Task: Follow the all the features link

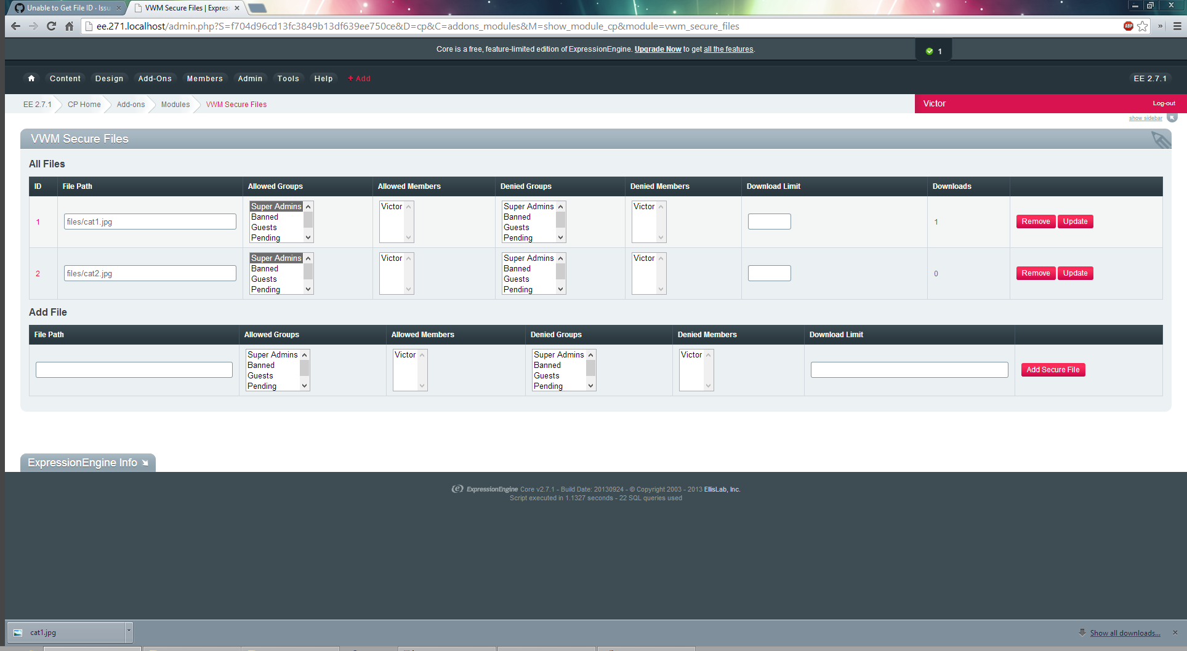Action: pos(728,49)
